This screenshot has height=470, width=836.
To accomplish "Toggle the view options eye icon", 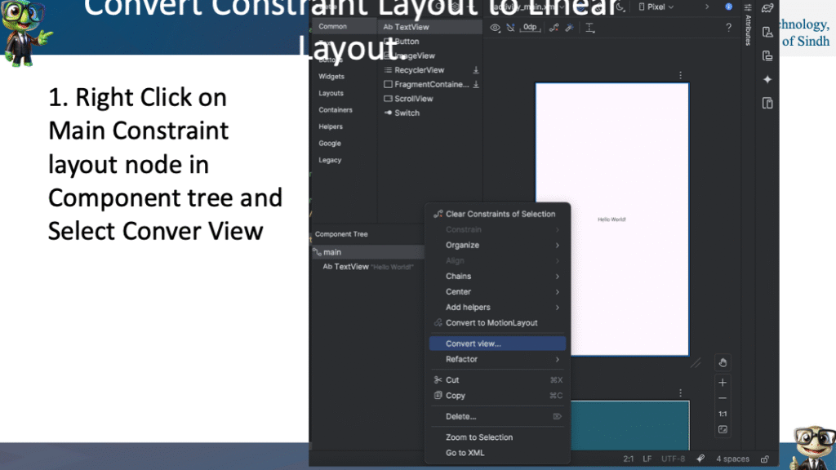I will (x=495, y=28).
